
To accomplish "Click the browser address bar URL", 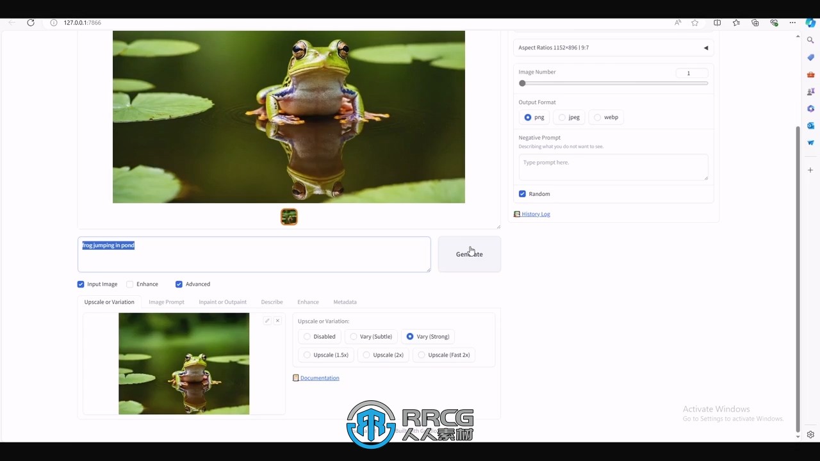I will pyautogui.click(x=82, y=22).
